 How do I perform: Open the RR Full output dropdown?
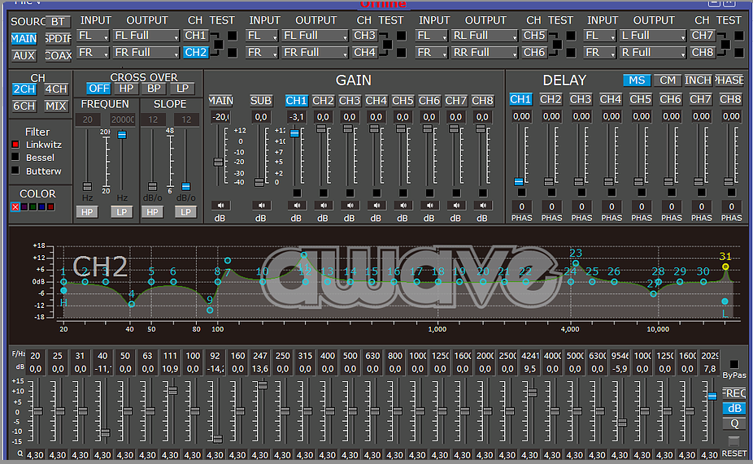(485, 52)
